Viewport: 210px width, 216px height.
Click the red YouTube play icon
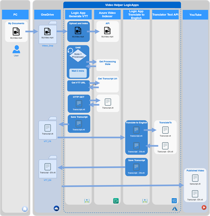[x=204, y=207]
